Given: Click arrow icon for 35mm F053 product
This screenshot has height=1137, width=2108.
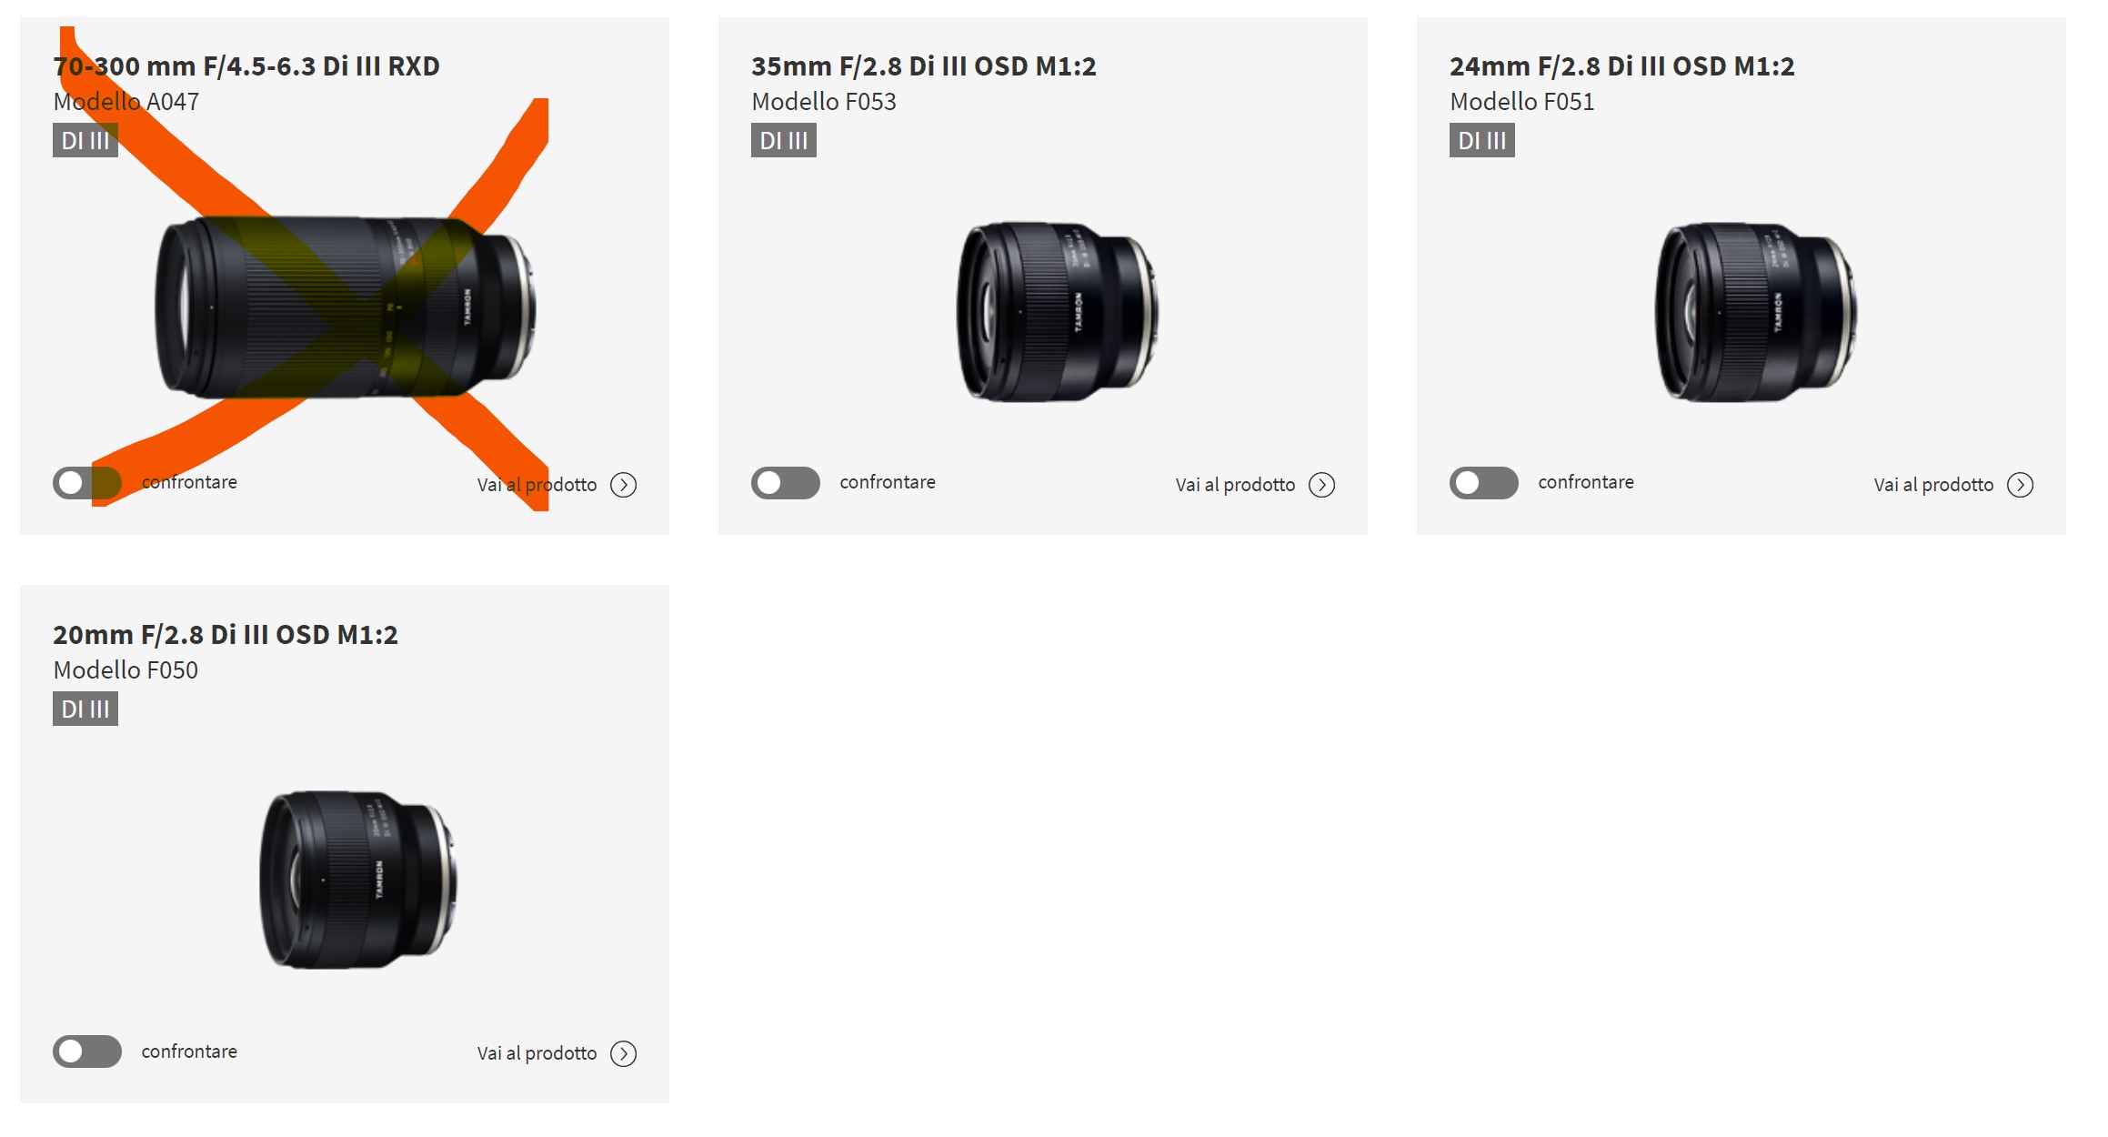Looking at the screenshot, I should pyautogui.click(x=1321, y=485).
